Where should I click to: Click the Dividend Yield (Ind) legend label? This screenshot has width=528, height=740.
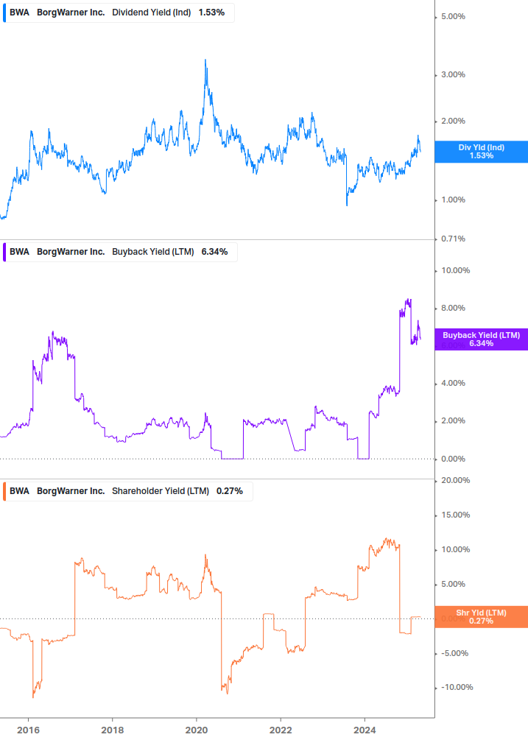[x=152, y=13]
